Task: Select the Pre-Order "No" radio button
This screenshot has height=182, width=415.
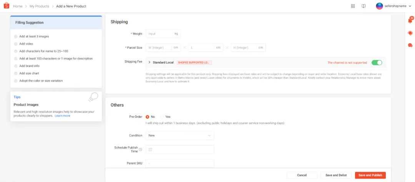Action: 148,117
